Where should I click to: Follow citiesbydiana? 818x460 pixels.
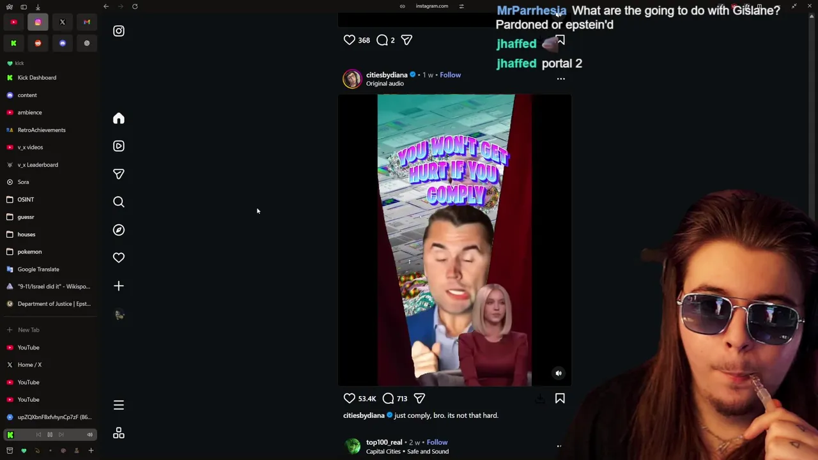pos(450,75)
